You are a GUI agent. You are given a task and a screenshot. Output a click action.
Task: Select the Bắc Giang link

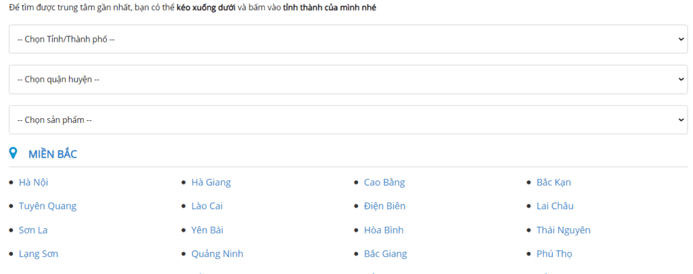click(x=386, y=254)
